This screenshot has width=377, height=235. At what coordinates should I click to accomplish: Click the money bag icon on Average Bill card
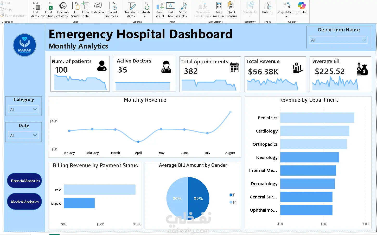pyautogui.click(x=362, y=69)
